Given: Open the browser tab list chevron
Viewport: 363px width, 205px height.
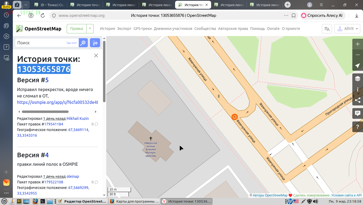Looking at the screenshot, I should point(26,5).
